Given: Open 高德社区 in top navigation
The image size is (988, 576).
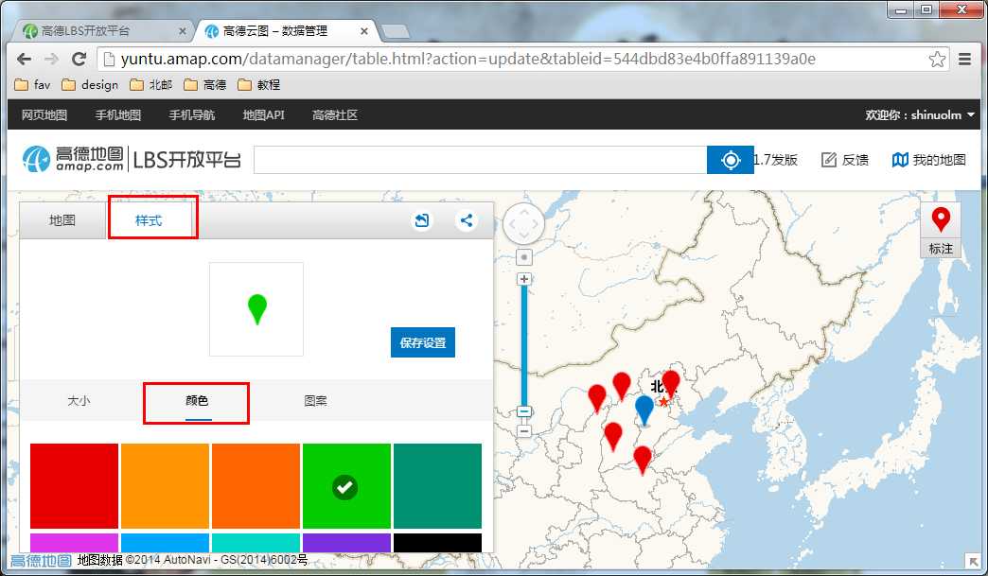Looking at the screenshot, I should [335, 115].
